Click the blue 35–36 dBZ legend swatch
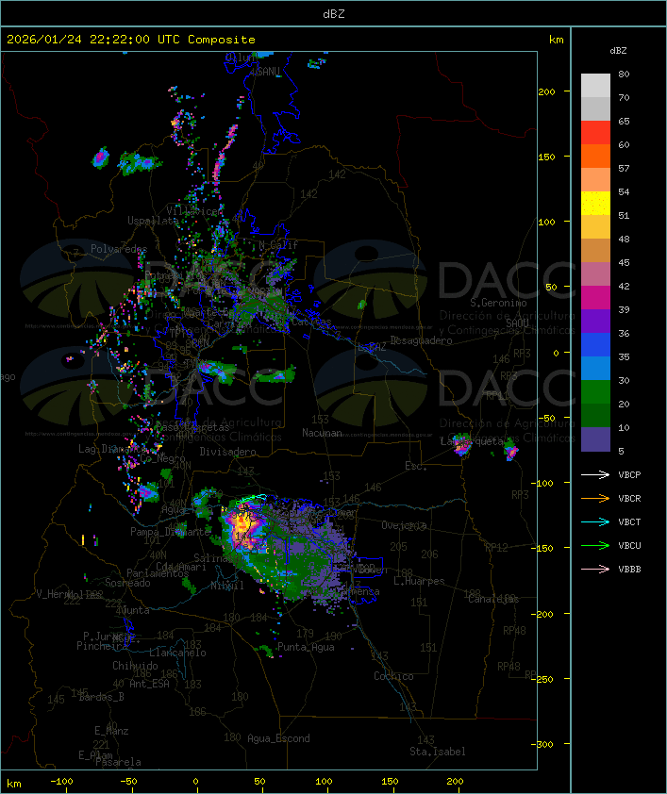Image resolution: width=667 pixels, height=794 pixels. [x=595, y=345]
